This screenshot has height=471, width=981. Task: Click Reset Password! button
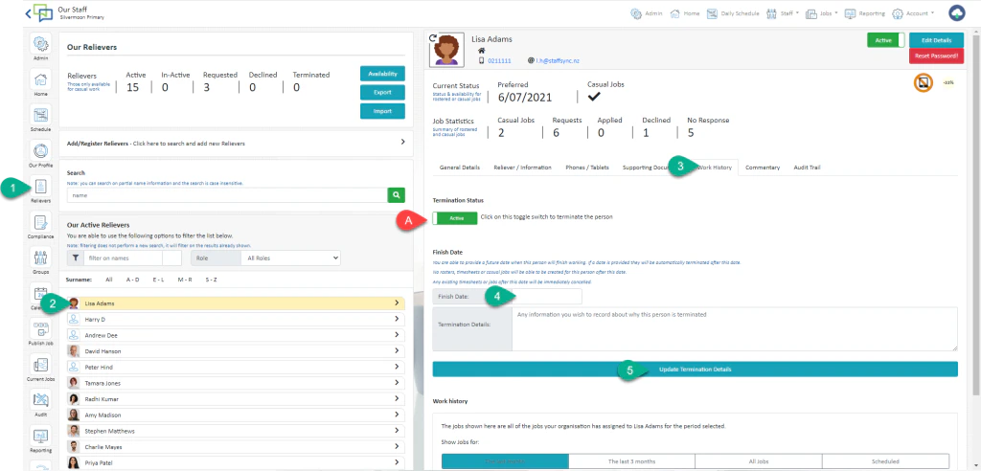click(x=937, y=56)
